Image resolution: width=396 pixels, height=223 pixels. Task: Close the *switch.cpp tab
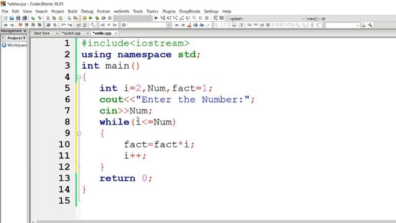(x=87, y=33)
